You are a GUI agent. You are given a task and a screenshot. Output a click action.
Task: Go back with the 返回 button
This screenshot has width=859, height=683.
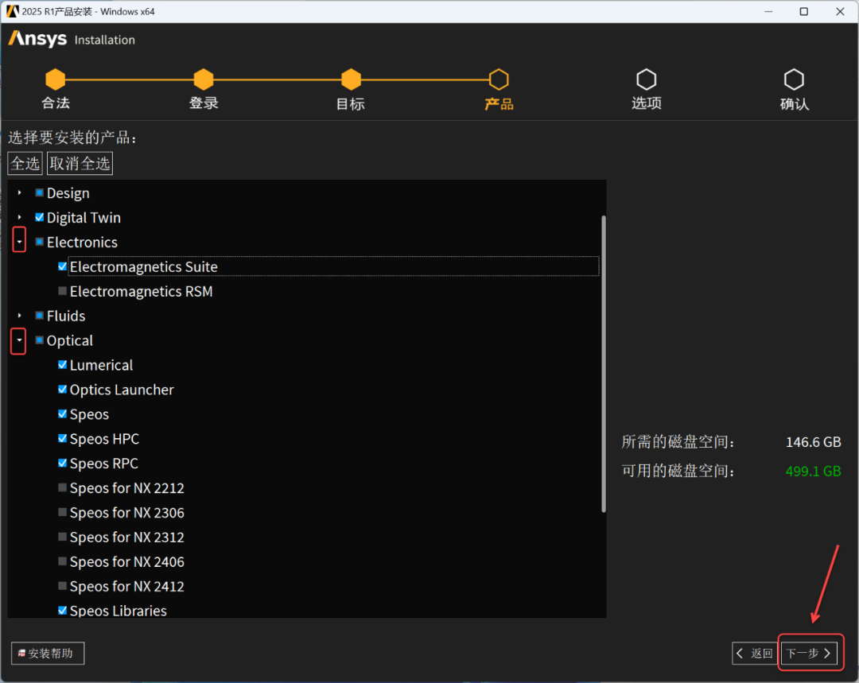pos(756,654)
